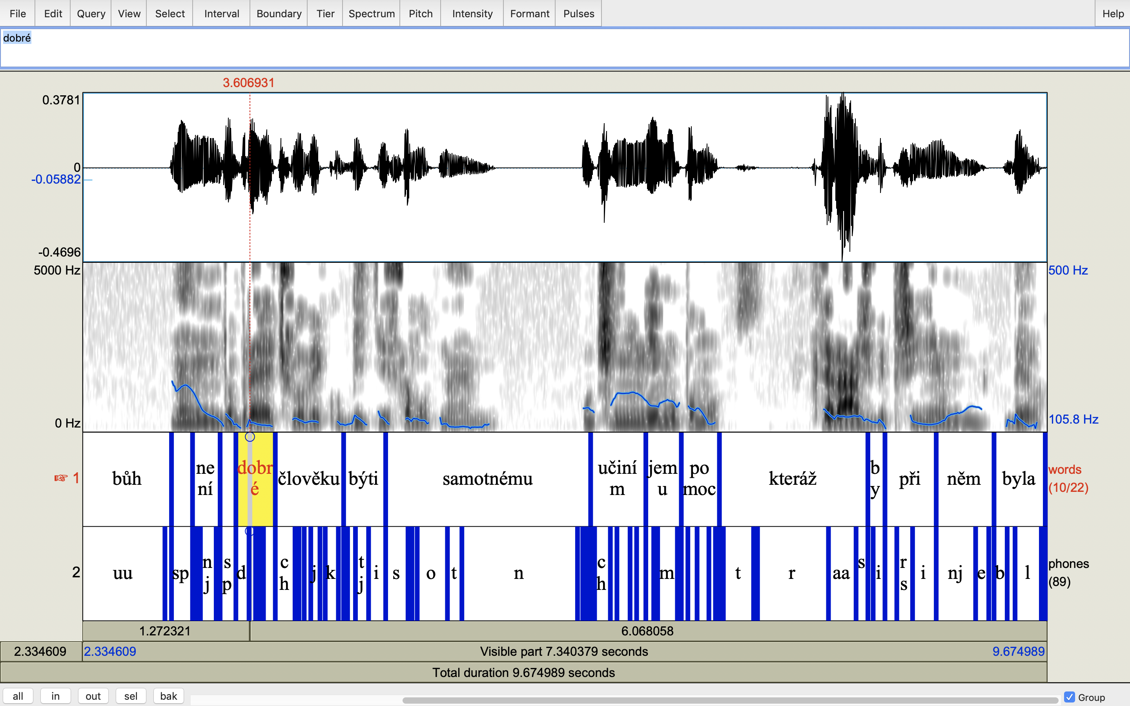Zoom in with the 'in' button

56,696
